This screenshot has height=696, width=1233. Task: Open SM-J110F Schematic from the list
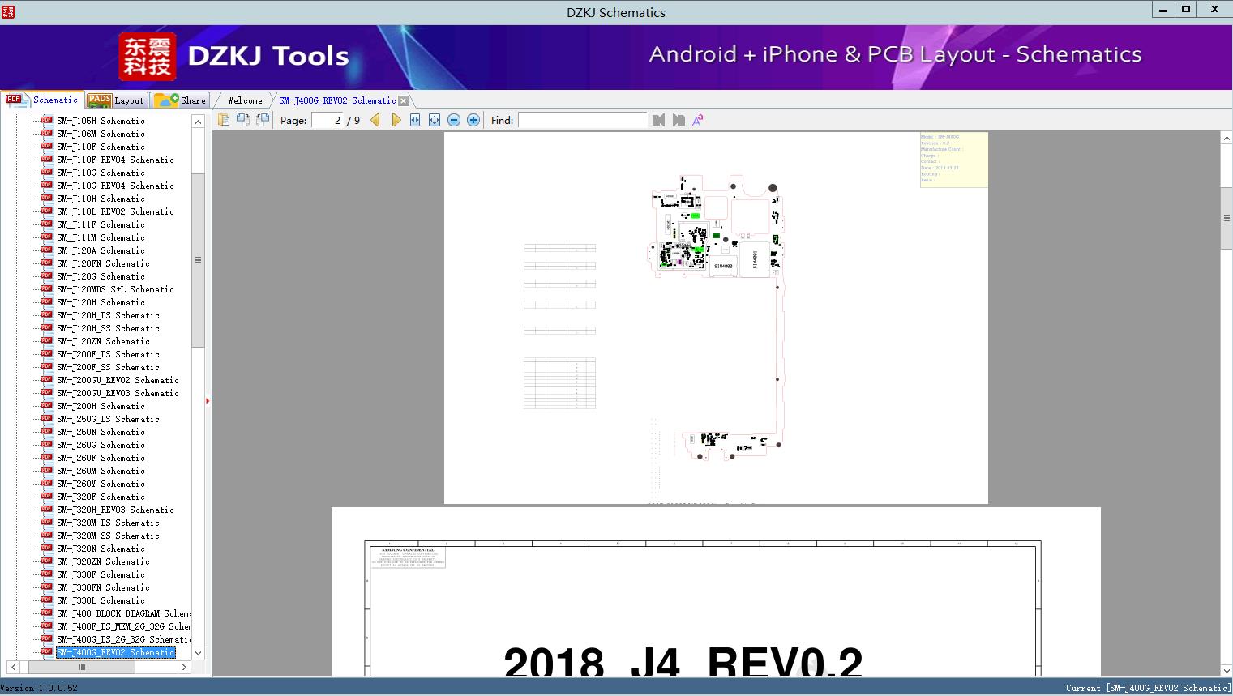(101, 147)
